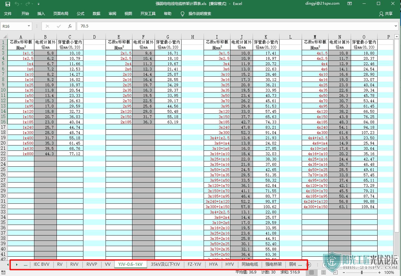Viewport: 401px width, 276px height.
Task: Click the 共享 share button
Action: coord(386,14)
